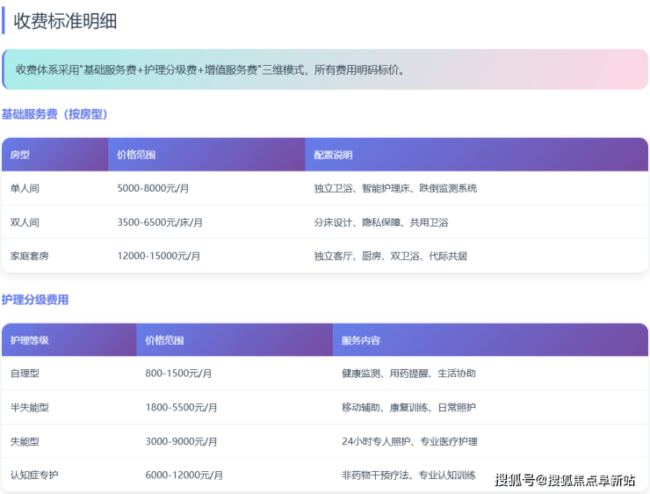Select the 家庭套房 row label
This screenshot has height=494, width=650.
pos(30,256)
